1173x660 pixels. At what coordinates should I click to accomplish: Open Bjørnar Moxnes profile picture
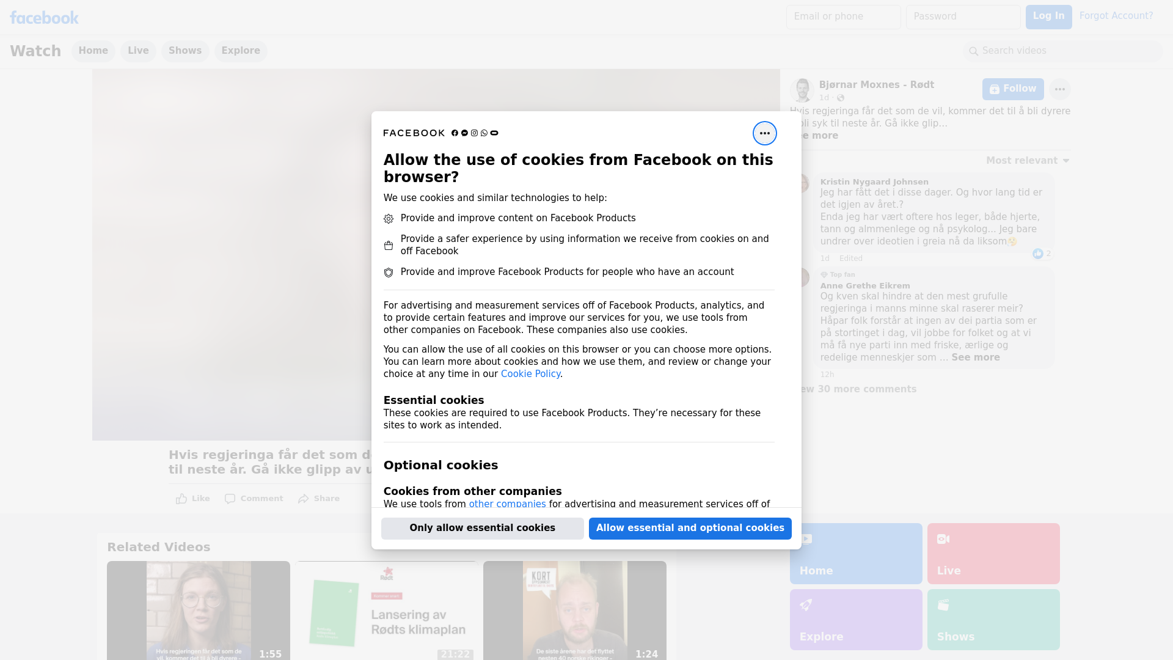coord(802,90)
